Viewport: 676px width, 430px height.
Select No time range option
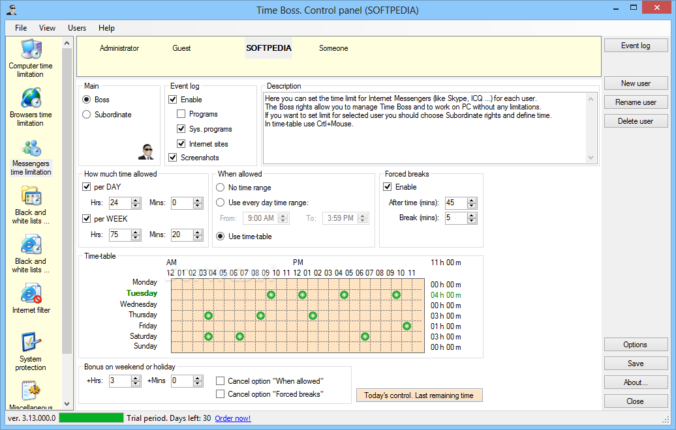click(221, 188)
